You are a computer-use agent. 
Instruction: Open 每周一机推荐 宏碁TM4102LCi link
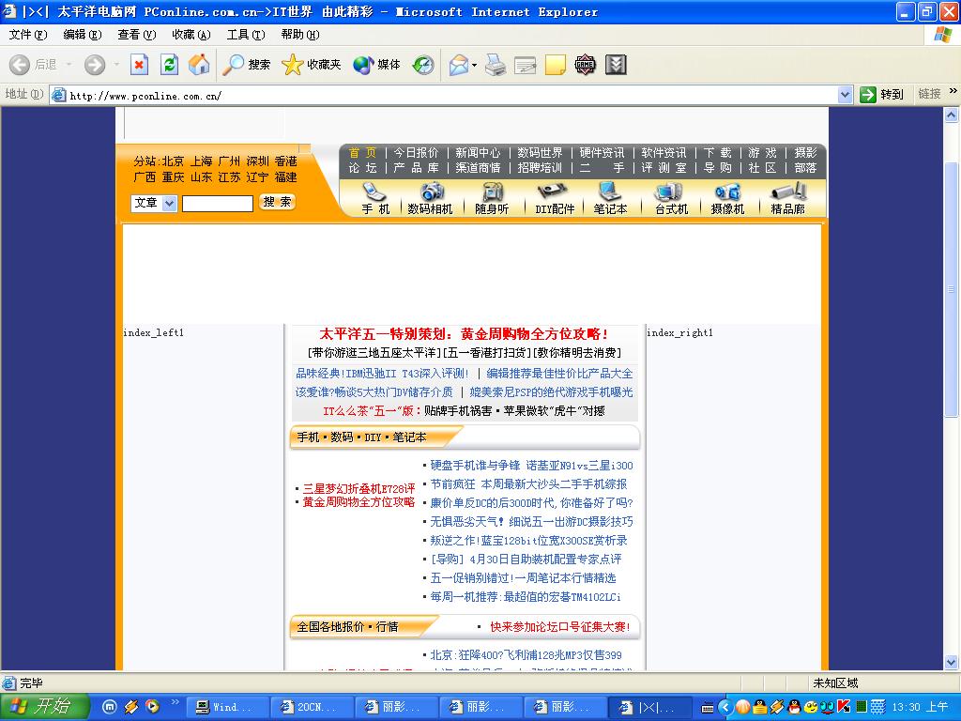(x=526, y=596)
